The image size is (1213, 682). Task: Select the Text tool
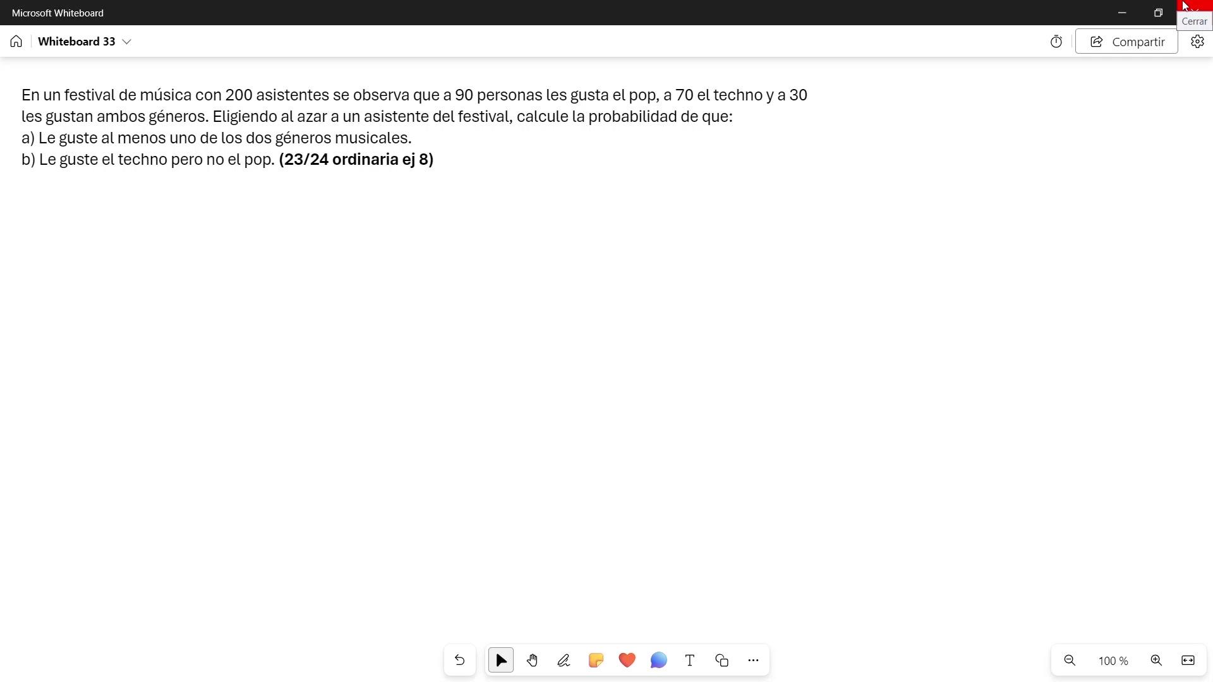click(690, 661)
